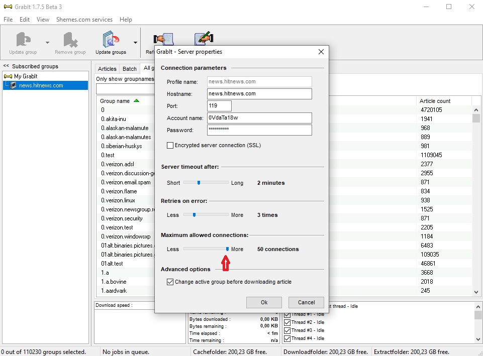Image resolution: width=483 pixels, height=356 pixels.
Task: Select group 0.verizon.linux
Action: [118, 200]
